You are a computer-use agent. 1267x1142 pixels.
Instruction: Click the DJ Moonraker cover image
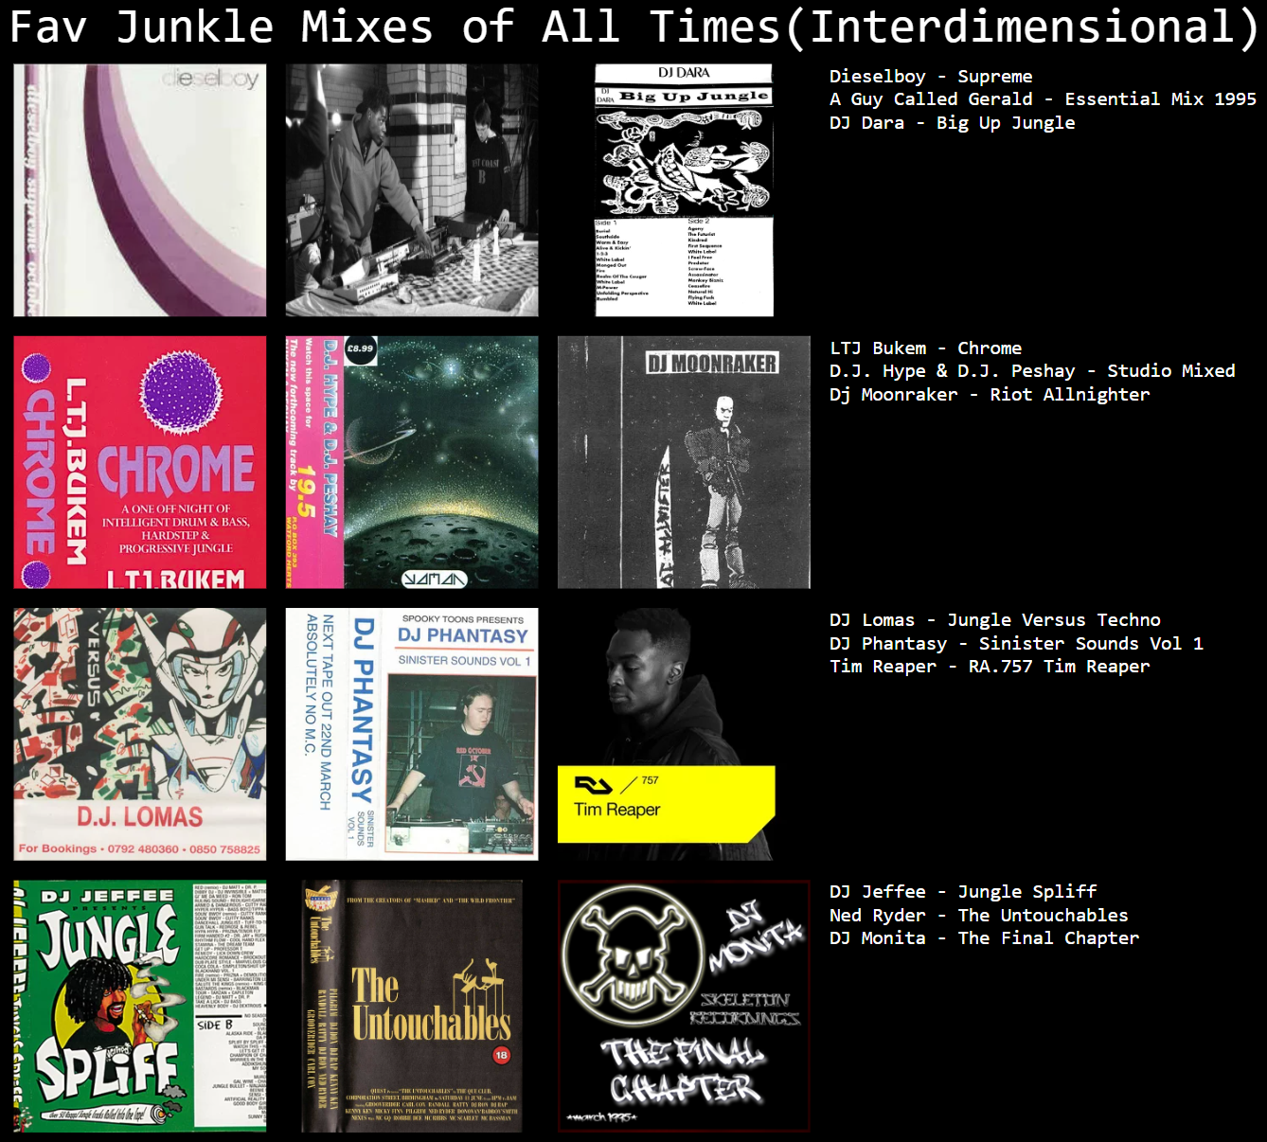click(684, 462)
